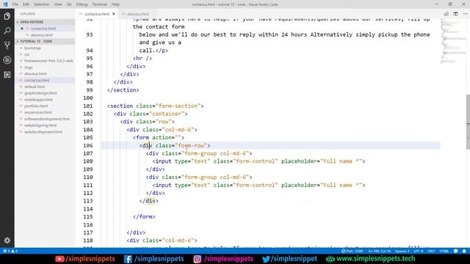Close the contactus.html editor tab
Image resolution: width=470 pixels, height=264 pixels.
pos(114,14)
